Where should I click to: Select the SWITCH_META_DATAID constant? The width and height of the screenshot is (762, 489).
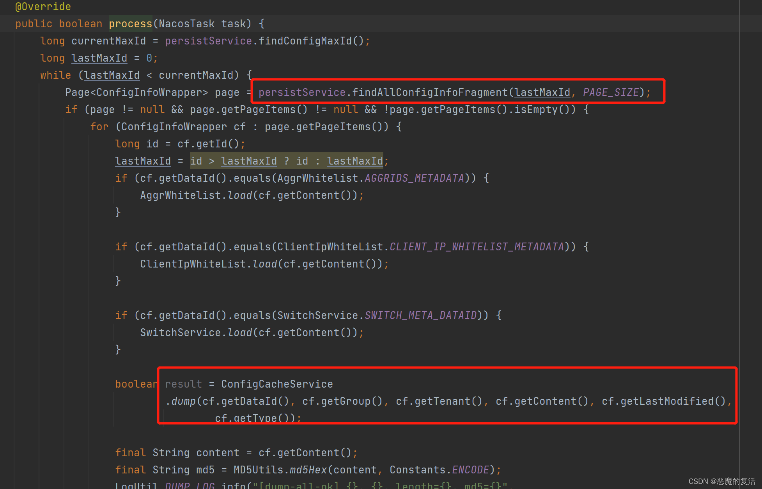420,315
